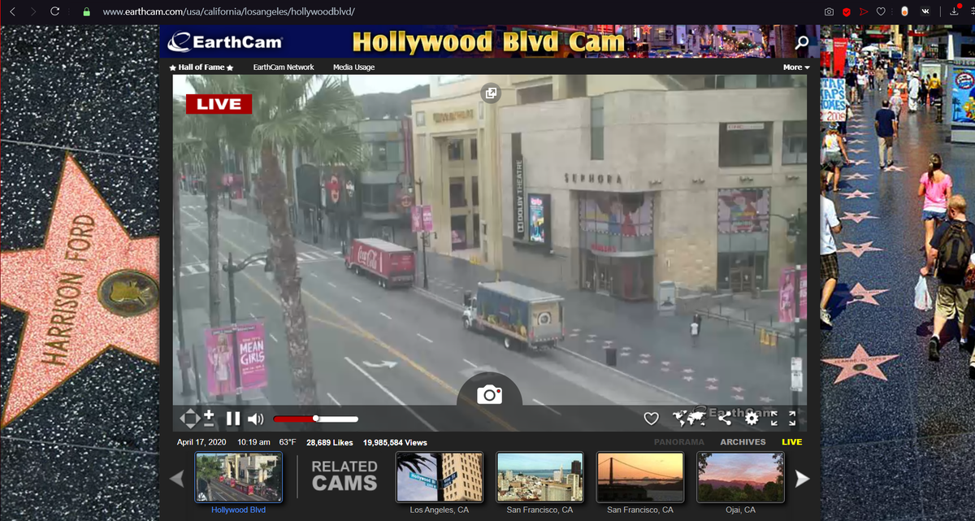Open Opera snapshot camera tool
975x521 pixels.
click(x=829, y=12)
